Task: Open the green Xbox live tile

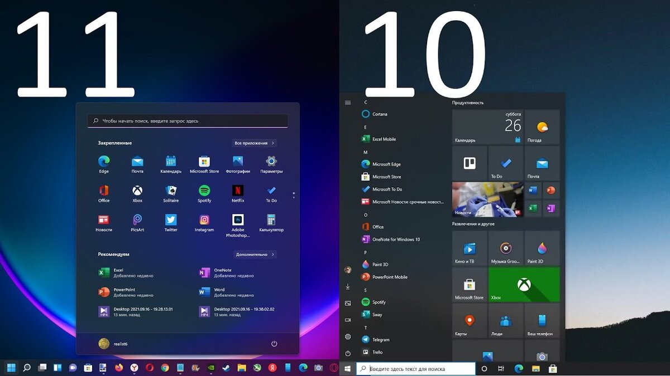Action: [524, 284]
